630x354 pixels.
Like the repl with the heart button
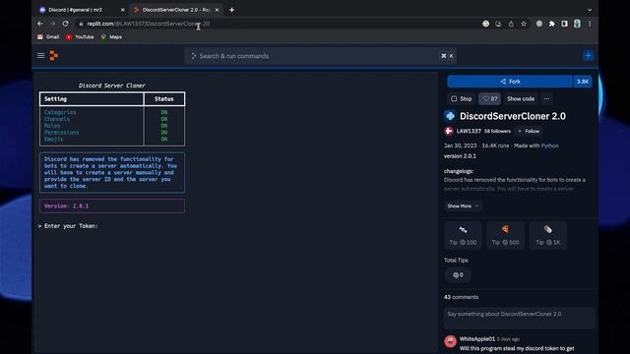click(489, 98)
